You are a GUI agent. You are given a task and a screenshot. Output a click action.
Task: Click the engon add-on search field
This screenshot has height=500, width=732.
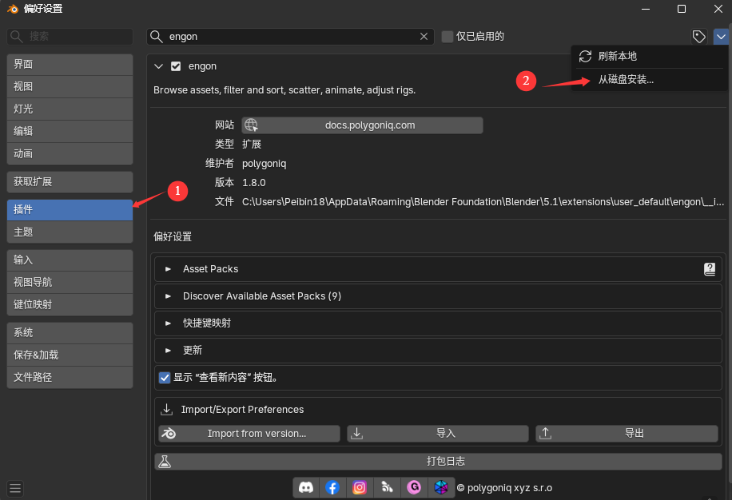pyautogui.click(x=290, y=37)
